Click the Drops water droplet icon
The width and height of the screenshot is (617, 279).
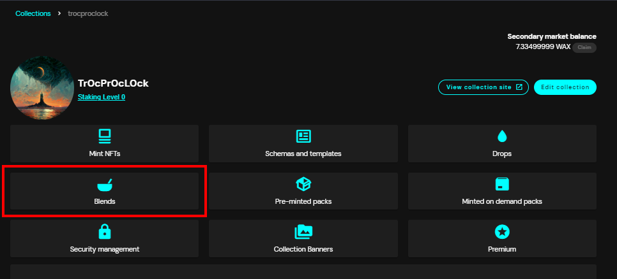(502, 136)
